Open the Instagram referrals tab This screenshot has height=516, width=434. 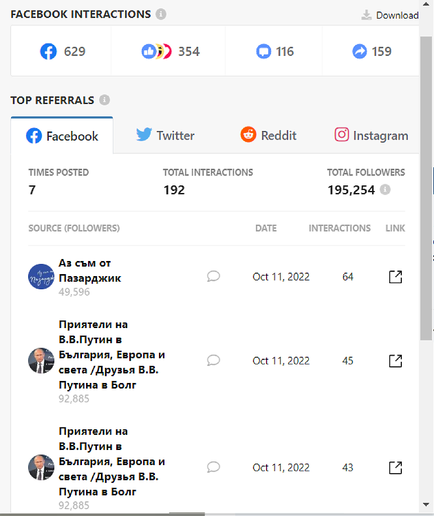tap(371, 136)
